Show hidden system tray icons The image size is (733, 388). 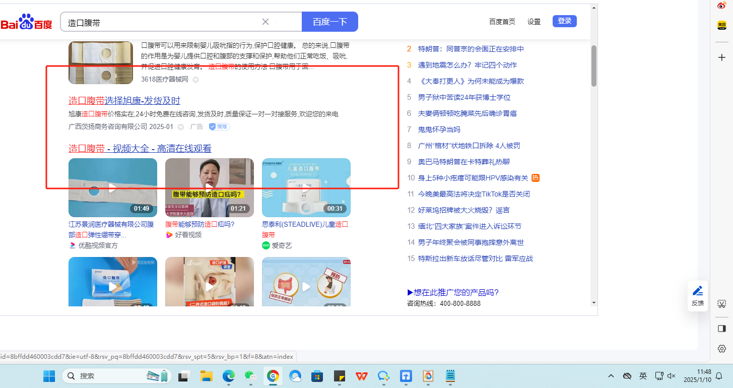(x=611, y=376)
